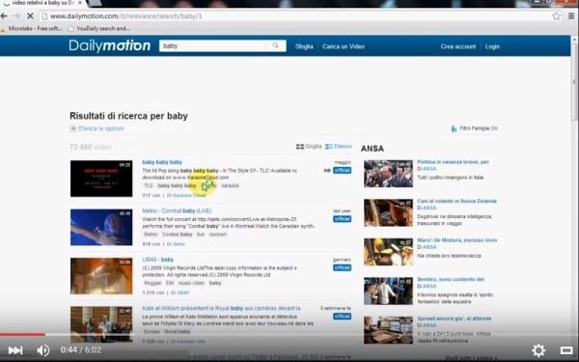The width and height of the screenshot is (579, 362).
Task: Open YouDaily search bookmark
Action: click(99, 28)
